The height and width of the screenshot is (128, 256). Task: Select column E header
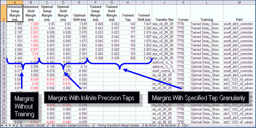coord(79,2)
